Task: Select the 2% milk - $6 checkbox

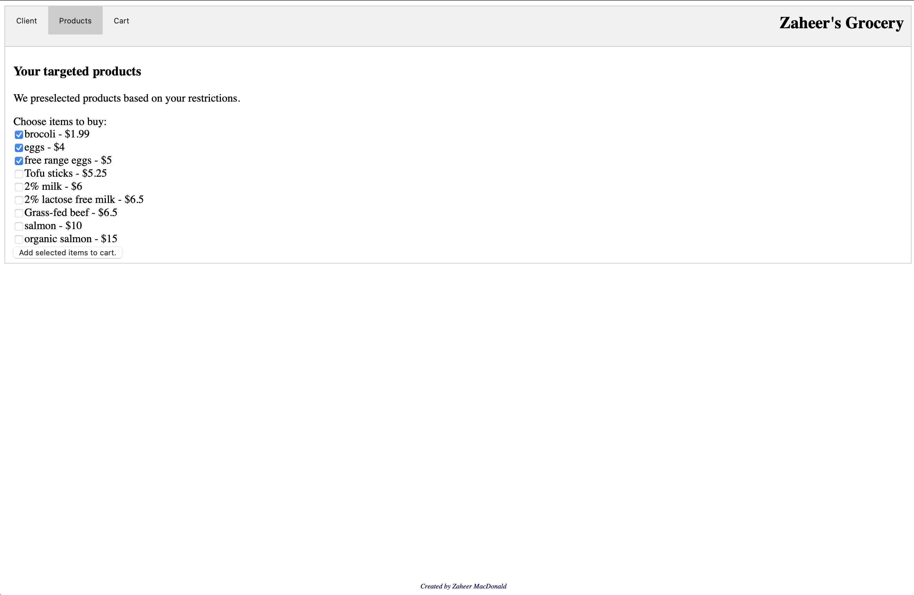Action: click(18, 187)
